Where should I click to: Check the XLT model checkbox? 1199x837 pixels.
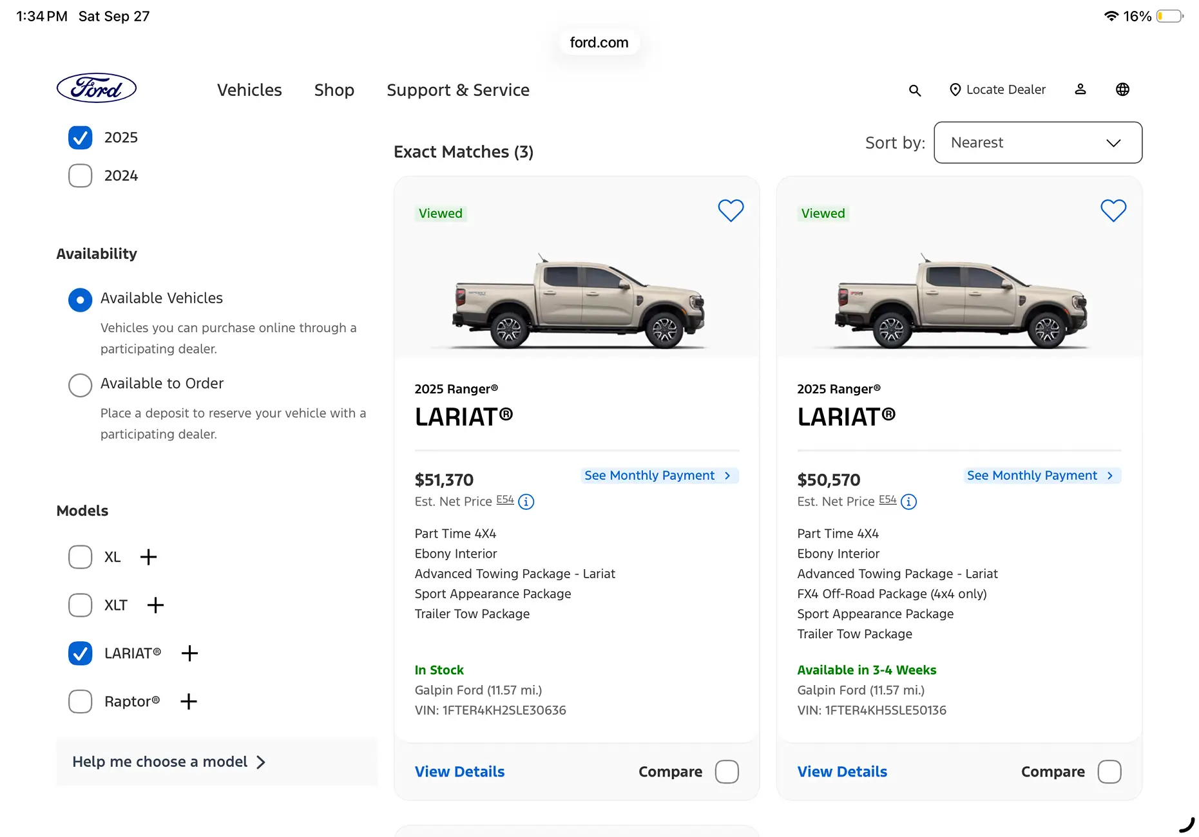(x=81, y=605)
